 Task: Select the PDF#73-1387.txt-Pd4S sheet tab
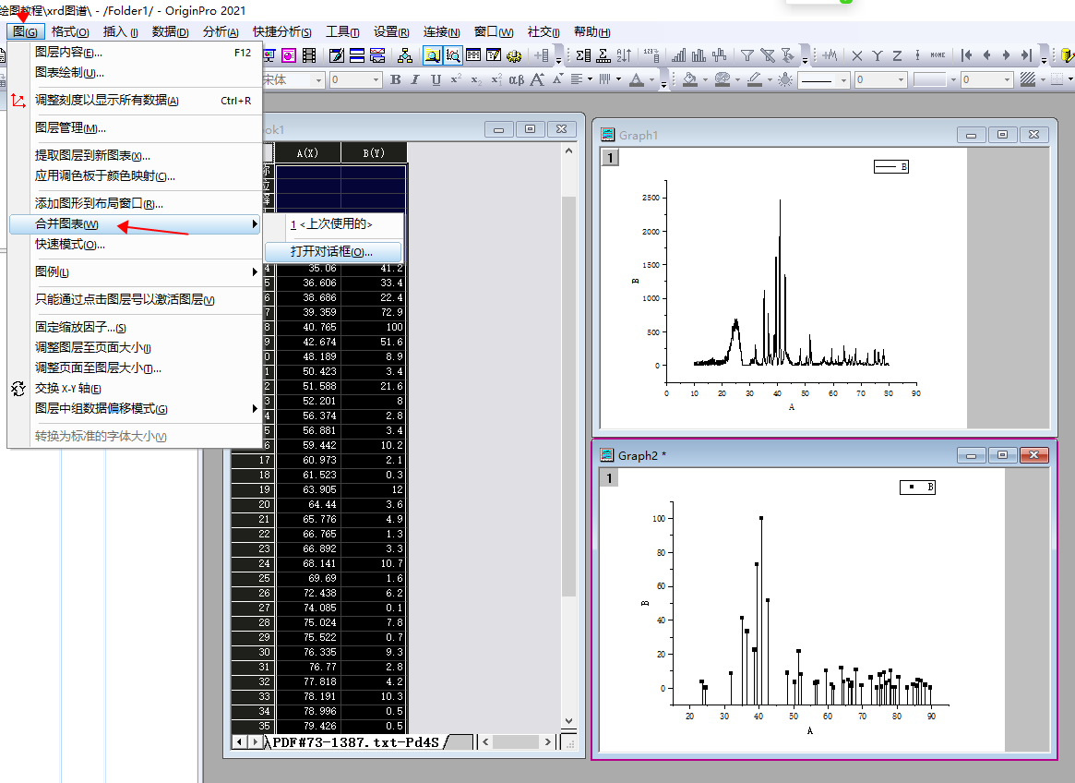click(356, 741)
